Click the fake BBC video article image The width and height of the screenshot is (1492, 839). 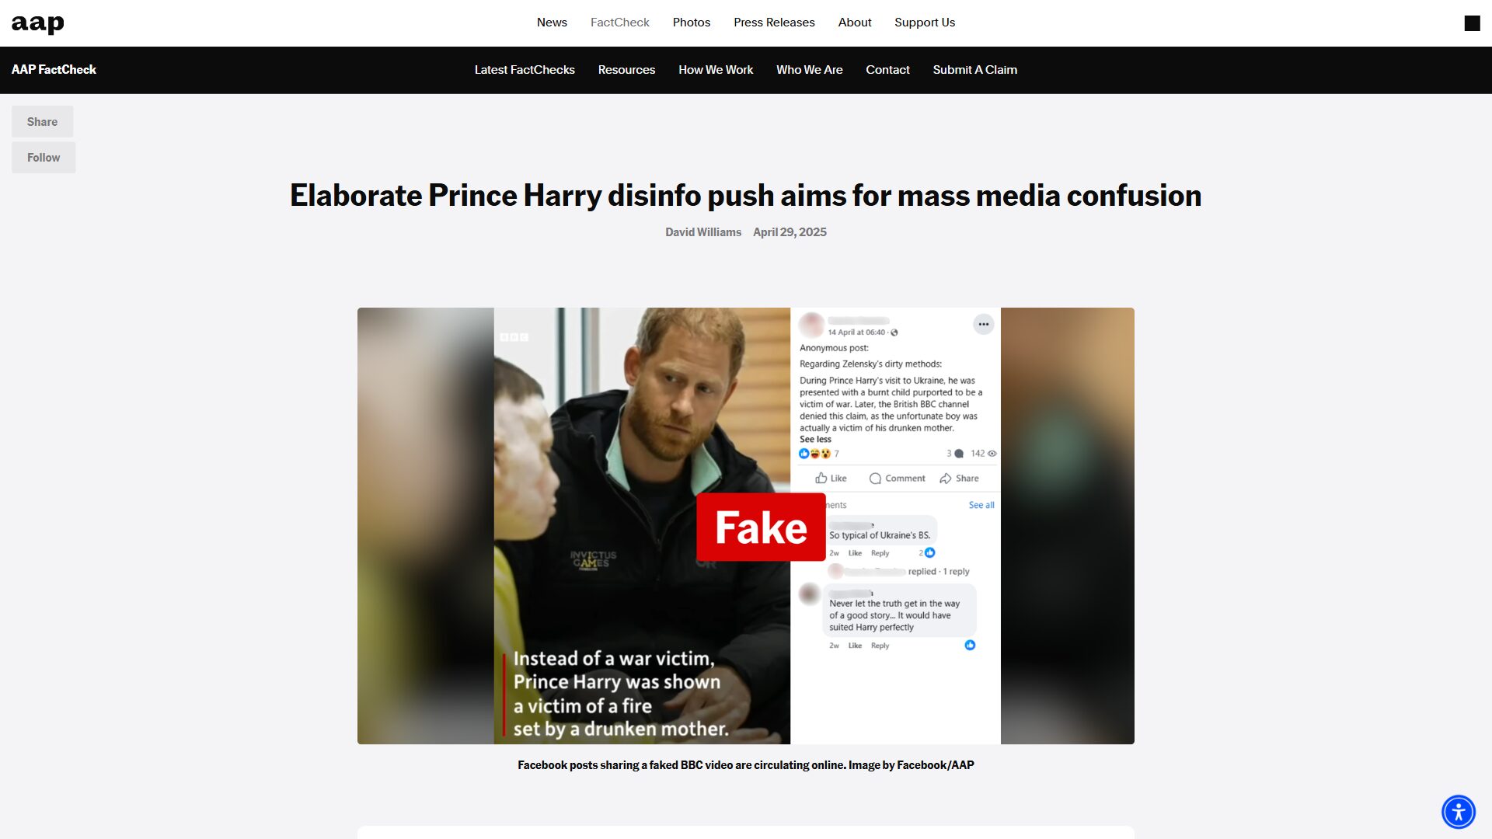[x=746, y=526]
